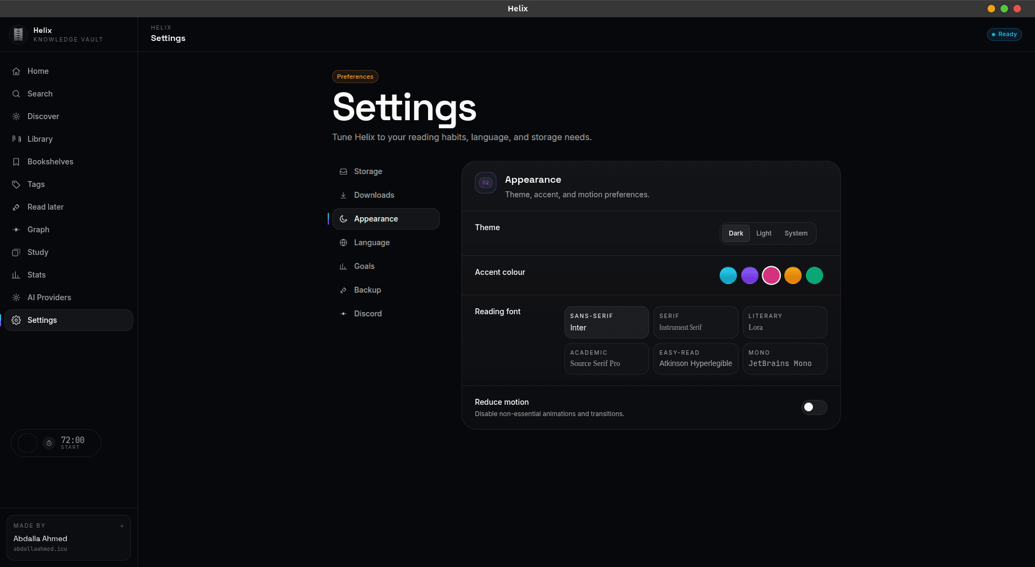Choose the Academic Source Serif Pro font
The height and width of the screenshot is (567, 1035).
coord(606,358)
